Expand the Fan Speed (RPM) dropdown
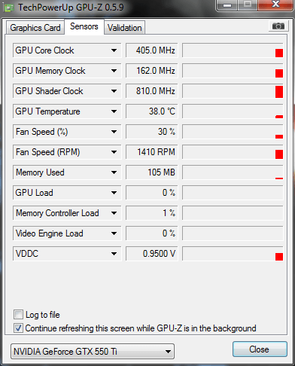This screenshot has height=366, width=295. click(114, 152)
